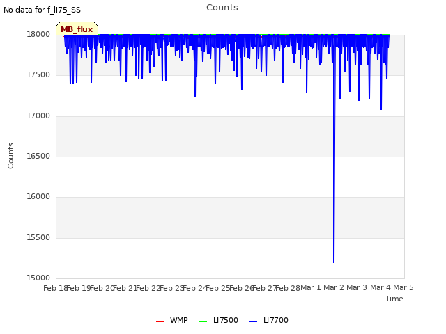The width and height of the screenshot is (446, 334).
Task: Click the 'Feb 25' x-axis label
Action: click(218, 288)
